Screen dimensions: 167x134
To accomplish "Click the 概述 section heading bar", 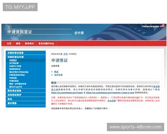I will [105, 83].
